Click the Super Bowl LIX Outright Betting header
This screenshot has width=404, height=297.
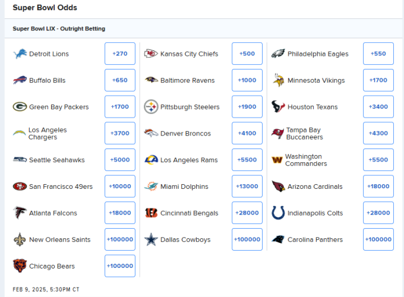point(59,29)
